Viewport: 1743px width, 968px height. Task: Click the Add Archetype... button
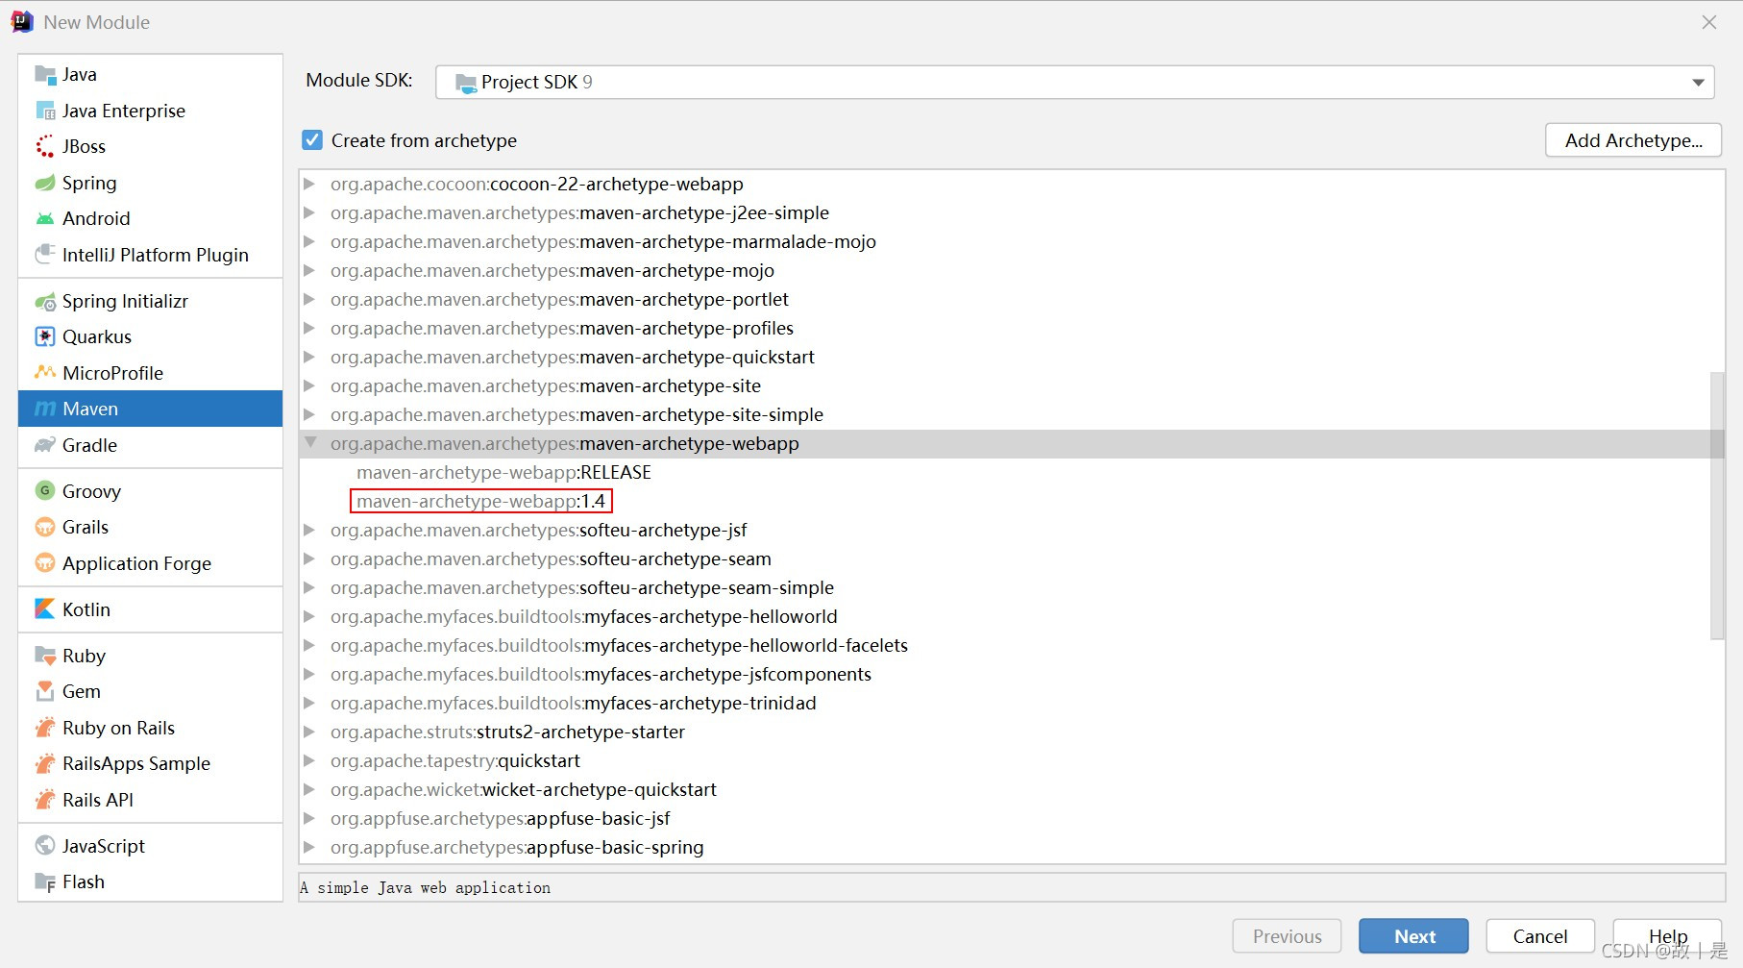point(1633,140)
